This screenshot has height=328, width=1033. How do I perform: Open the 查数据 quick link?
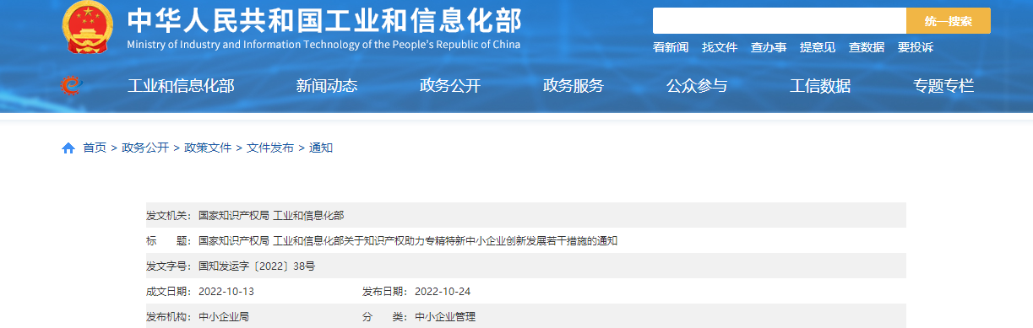pos(867,47)
